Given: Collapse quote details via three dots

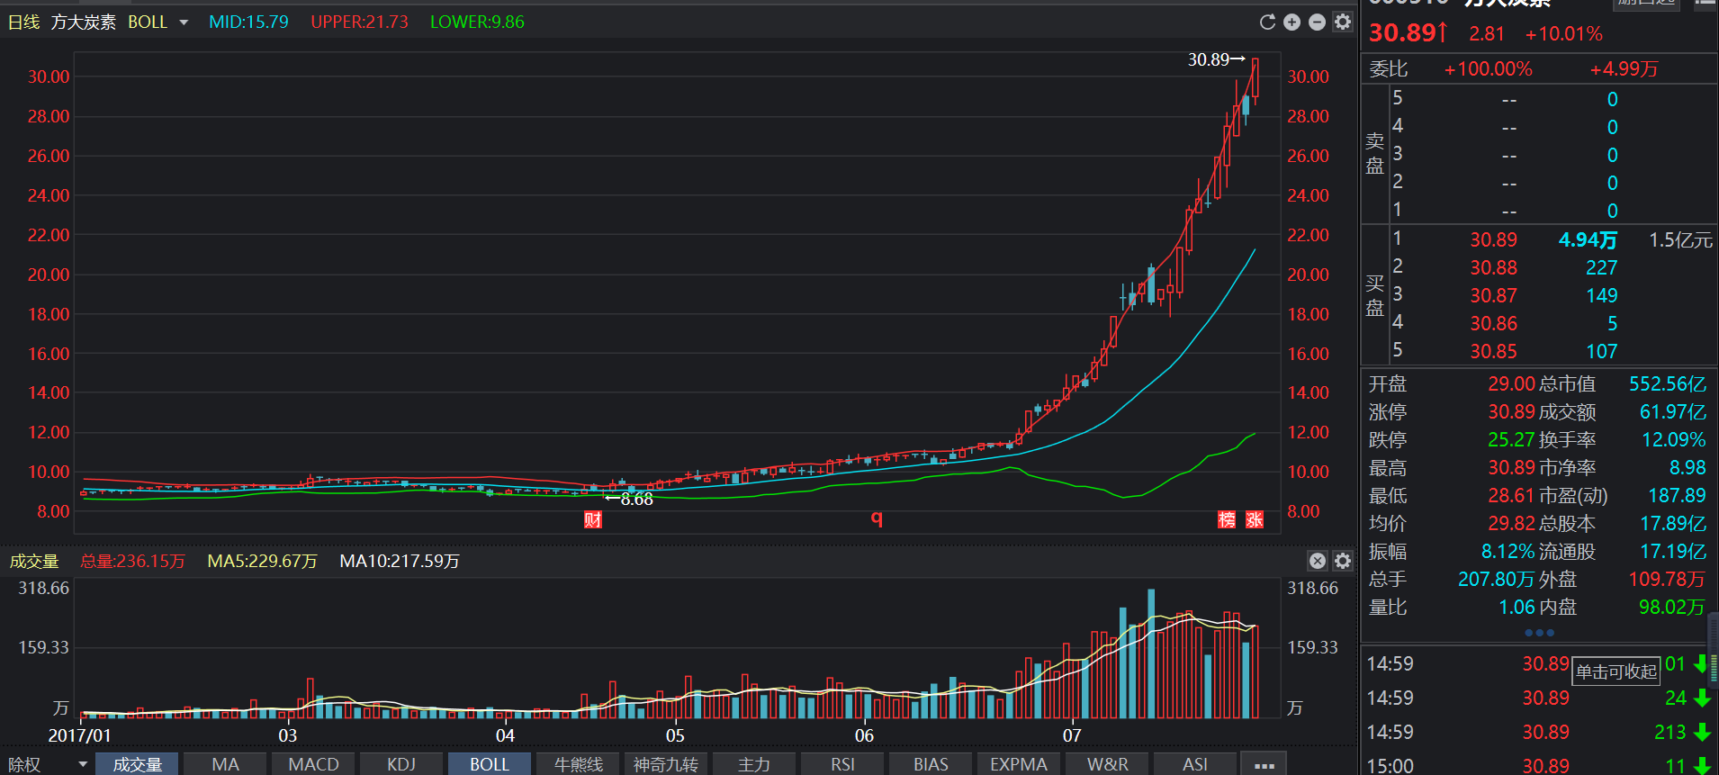Looking at the screenshot, I should (1539, 633).
